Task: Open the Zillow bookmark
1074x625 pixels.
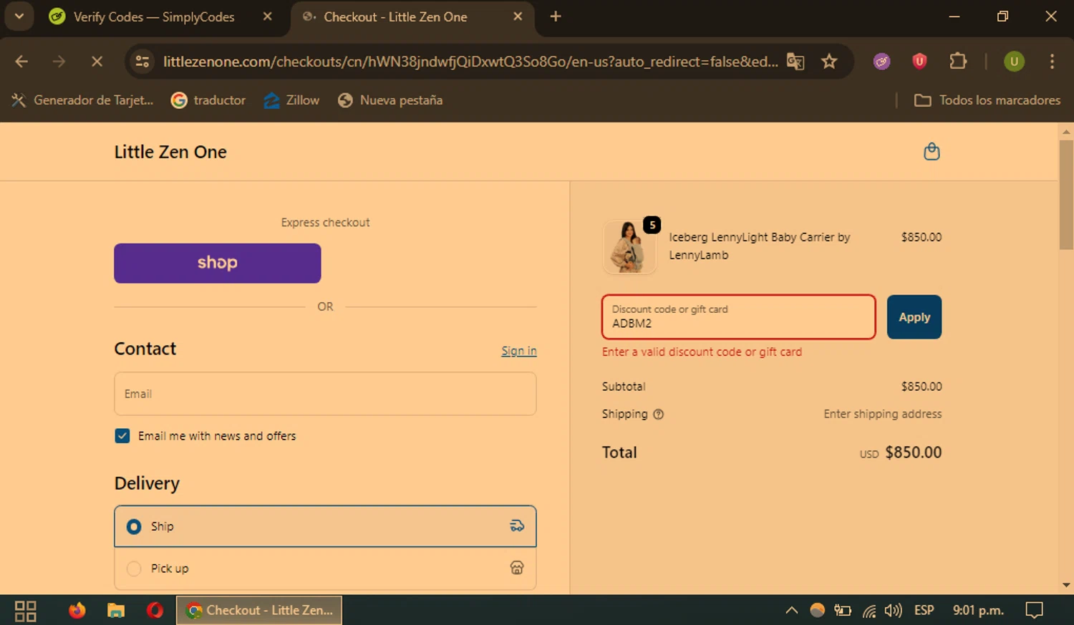Action: (291, 100)
